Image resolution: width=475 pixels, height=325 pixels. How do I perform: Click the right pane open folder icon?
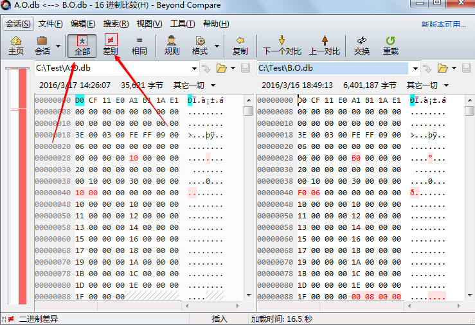[443, 68]
